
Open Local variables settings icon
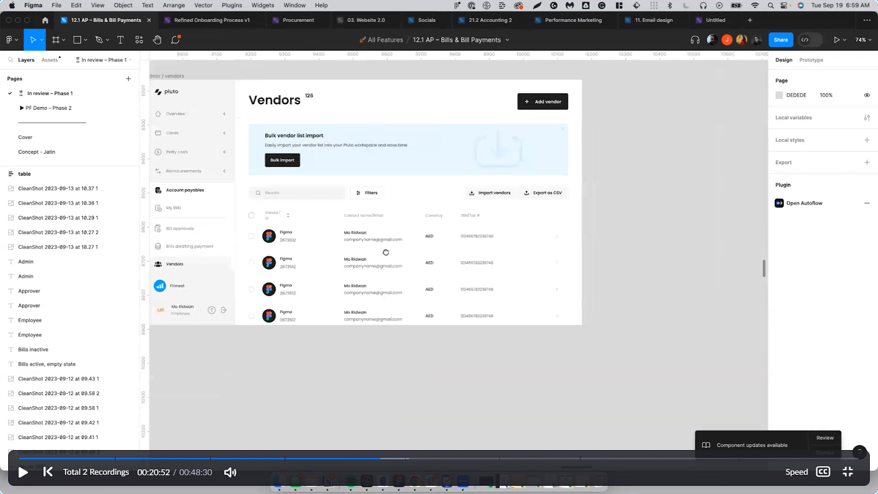867,117
